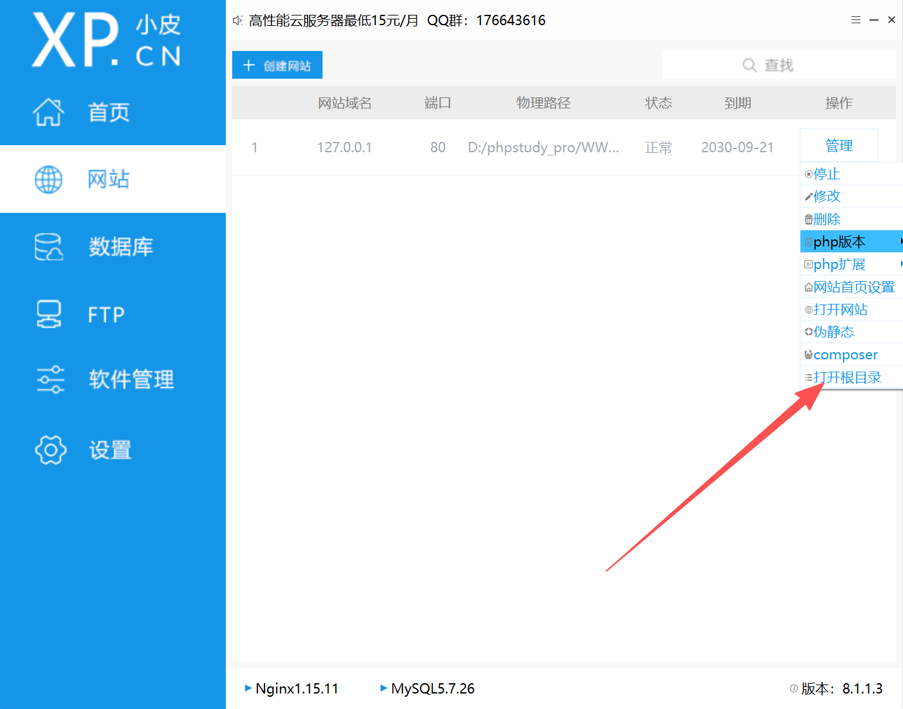The height and width of the screenshot is (709, 903).
Task: Click the 正常 status cell
Action: [659, 148]
